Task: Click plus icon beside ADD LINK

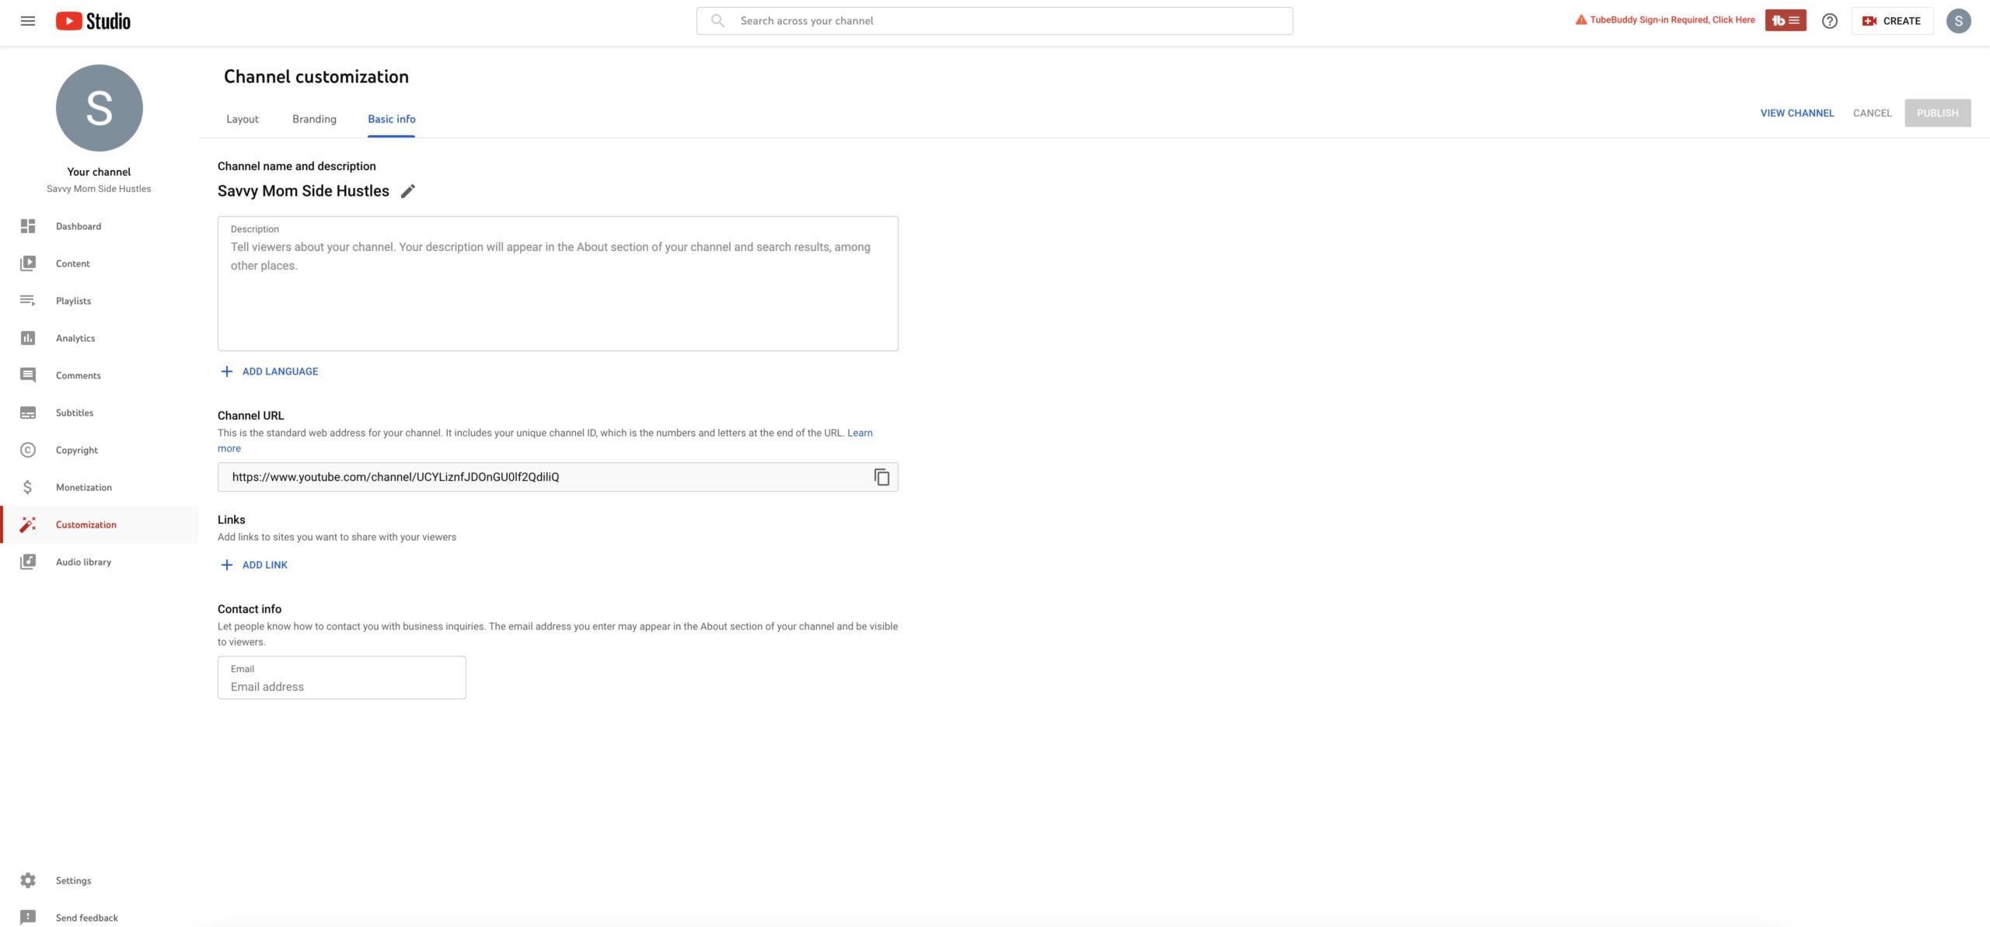Action: 227,565
